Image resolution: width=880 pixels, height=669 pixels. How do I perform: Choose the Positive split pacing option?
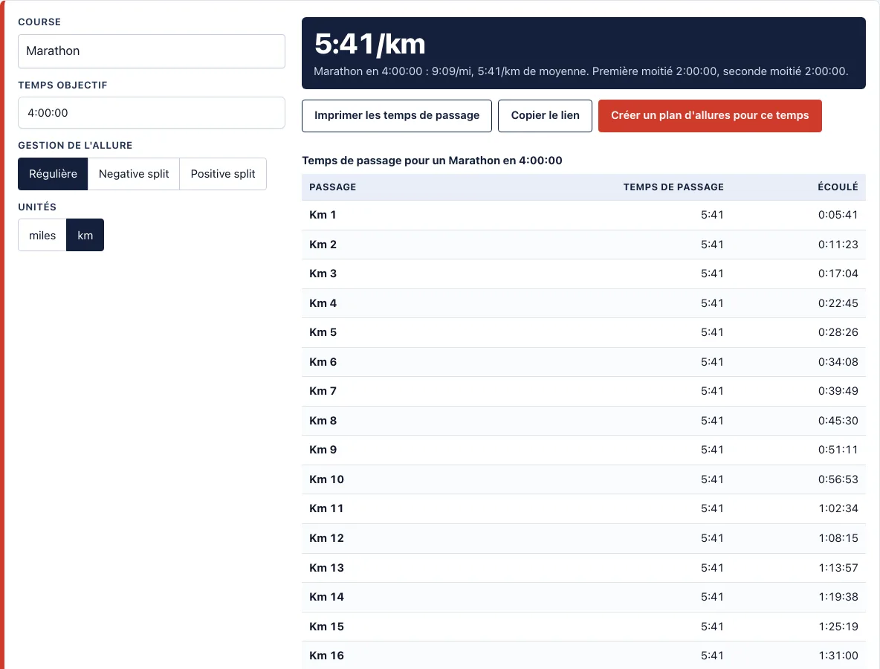point(223,174)
